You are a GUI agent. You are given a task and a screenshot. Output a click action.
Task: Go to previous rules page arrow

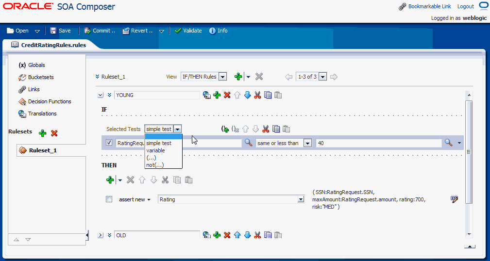coord(288,77)
